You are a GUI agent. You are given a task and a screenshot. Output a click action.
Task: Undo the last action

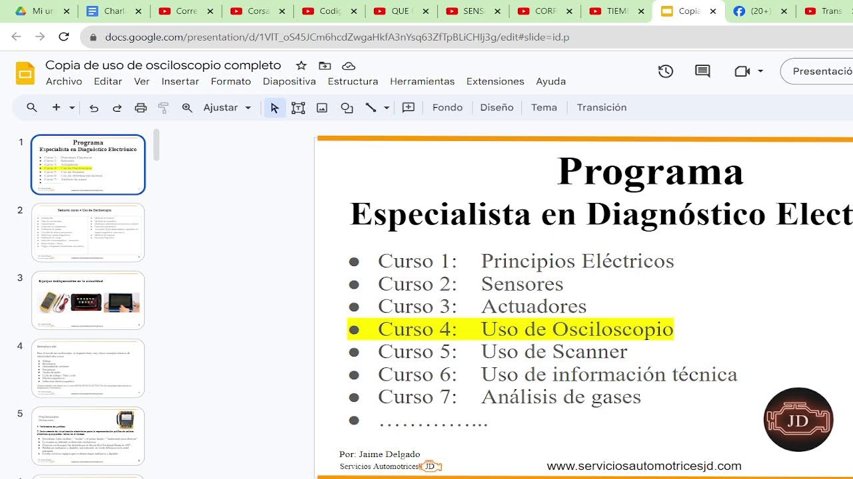[94, 107]
